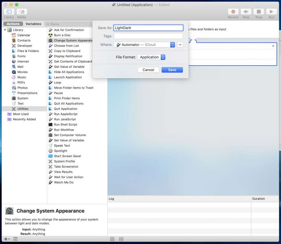Select Get Value of Variable action
The height and width of the screenshot is (244, 281).
(x=69, y=67)
